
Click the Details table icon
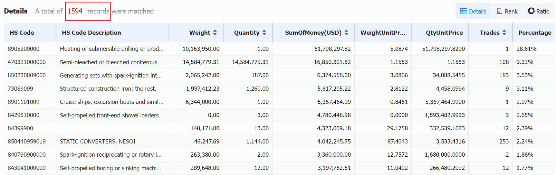(464, 11)
